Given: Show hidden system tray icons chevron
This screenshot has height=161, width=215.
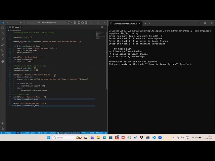Looking at the screenshot, I should pyautogui.click(x=173, y=138).
